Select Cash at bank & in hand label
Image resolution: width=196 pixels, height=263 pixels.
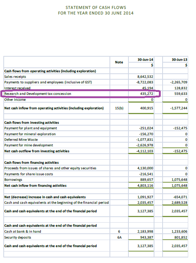point(23,232)
